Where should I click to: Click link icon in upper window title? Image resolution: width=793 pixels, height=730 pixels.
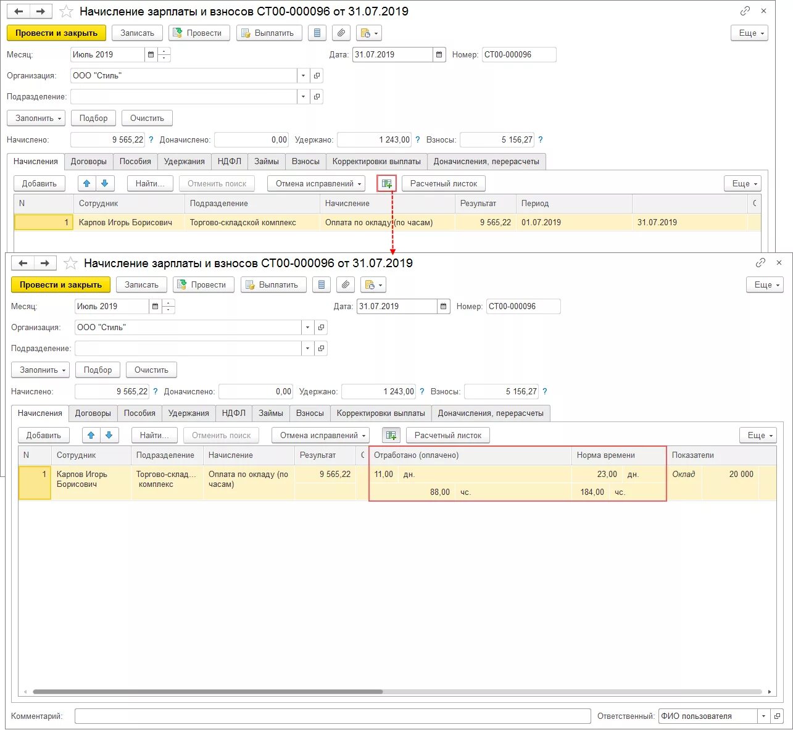[x=745, y=11]
